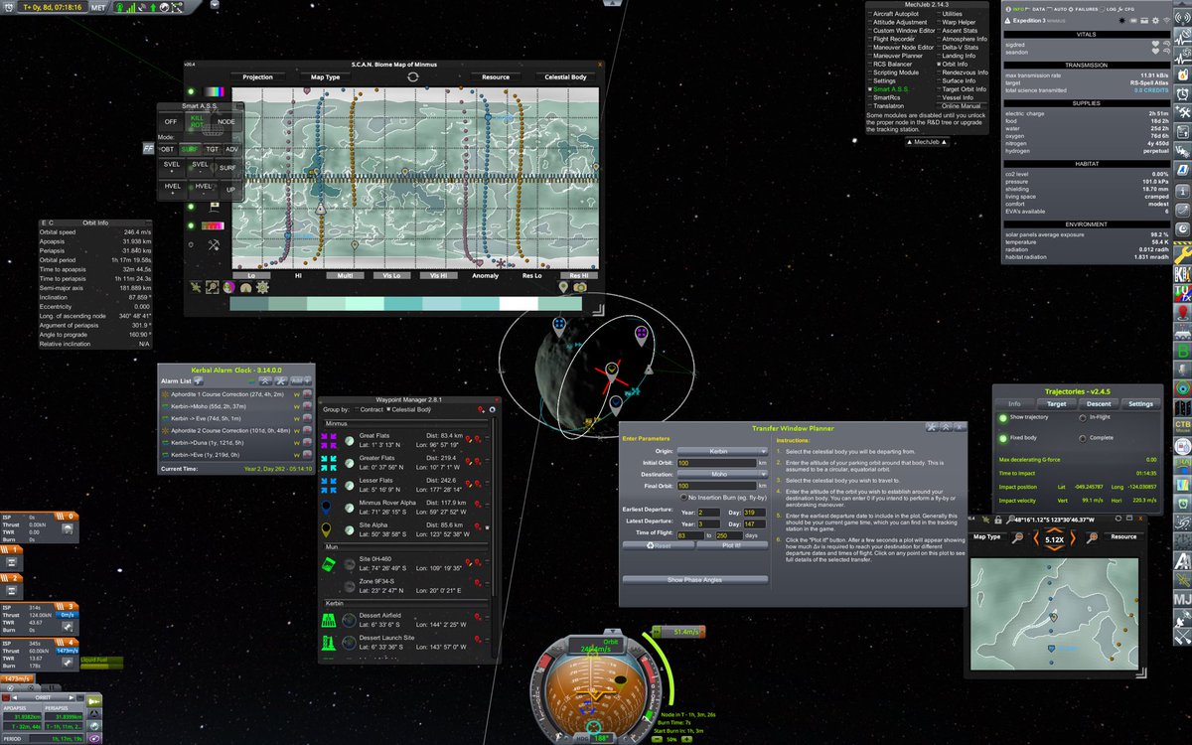Viewport: 1192px width, 745px height.
Task: Open Map Type dropdown in large SCANsat map
Action: point(325,76)
